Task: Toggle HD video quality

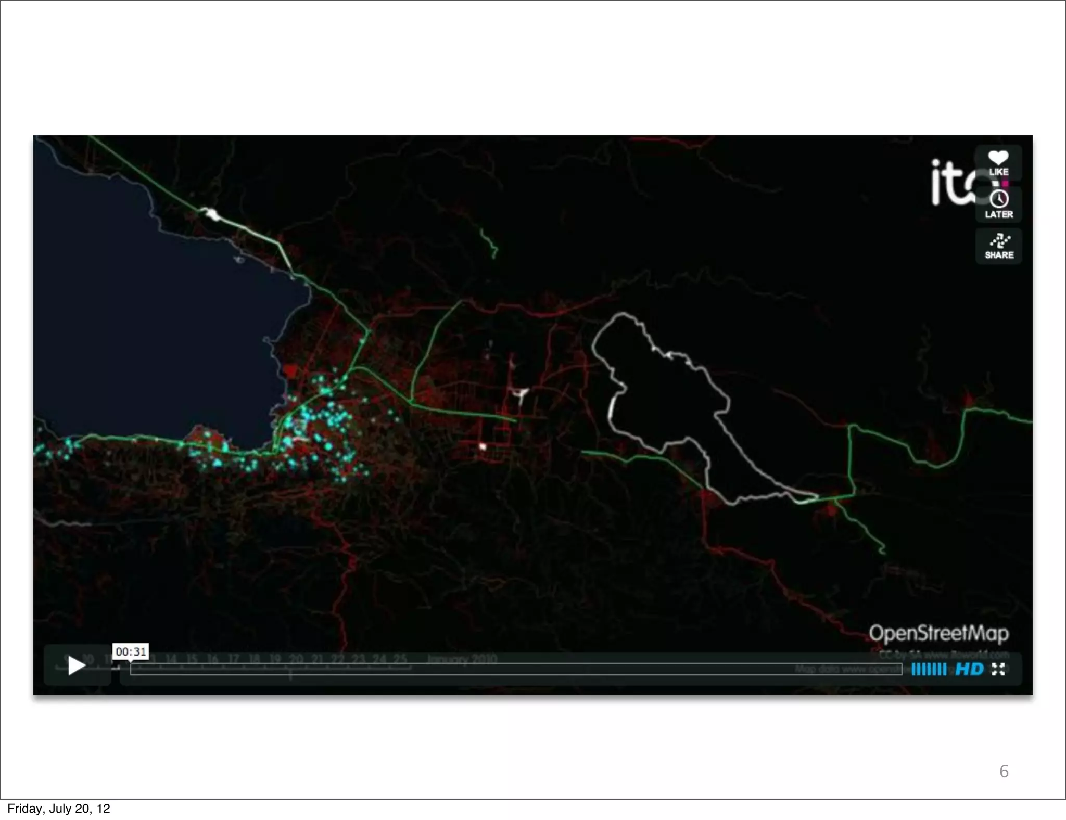Action: (x=969, y=669)
